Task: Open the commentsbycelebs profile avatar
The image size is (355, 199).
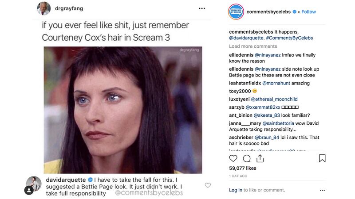Action: [x=236, y=11]
